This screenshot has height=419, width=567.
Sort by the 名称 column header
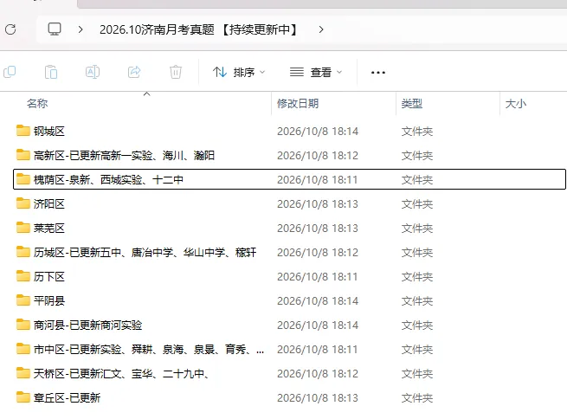tap(37, 104)
